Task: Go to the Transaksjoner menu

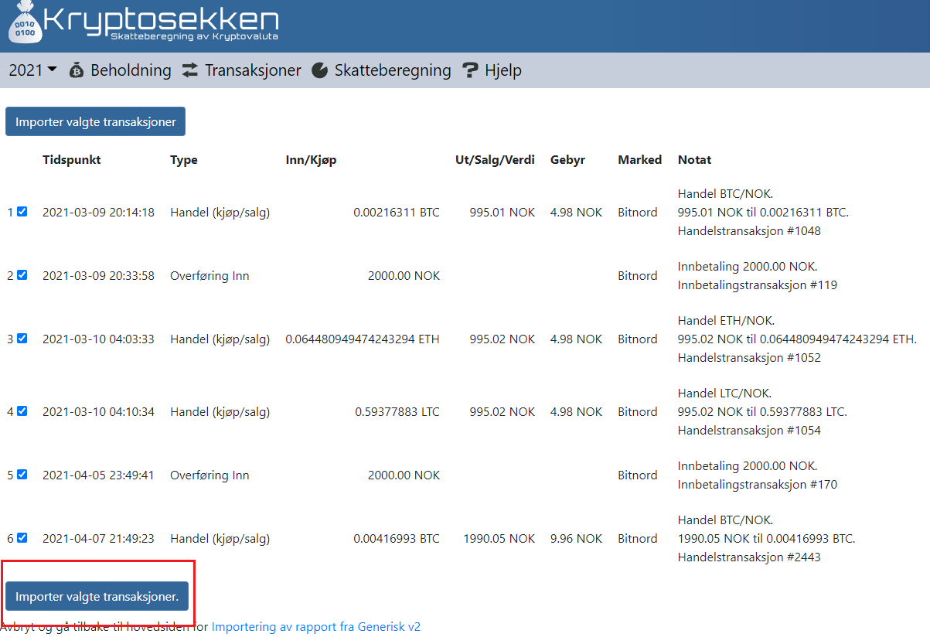Action: point(241,70)
